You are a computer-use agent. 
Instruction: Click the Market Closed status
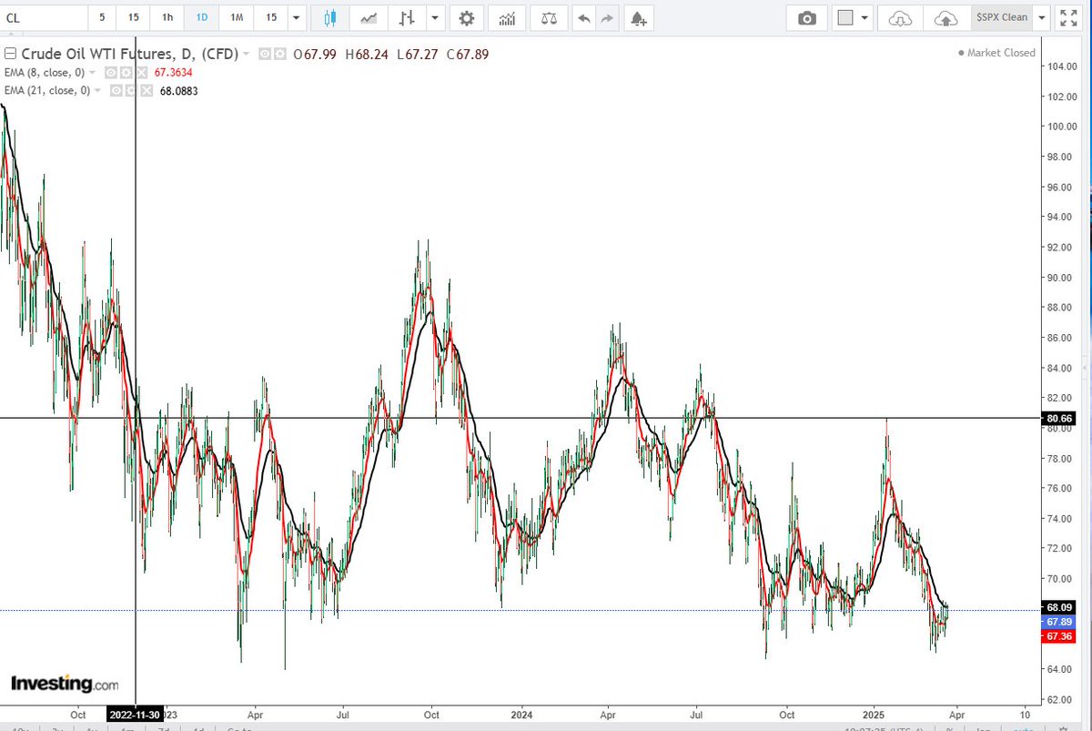(x=996, y=53)
